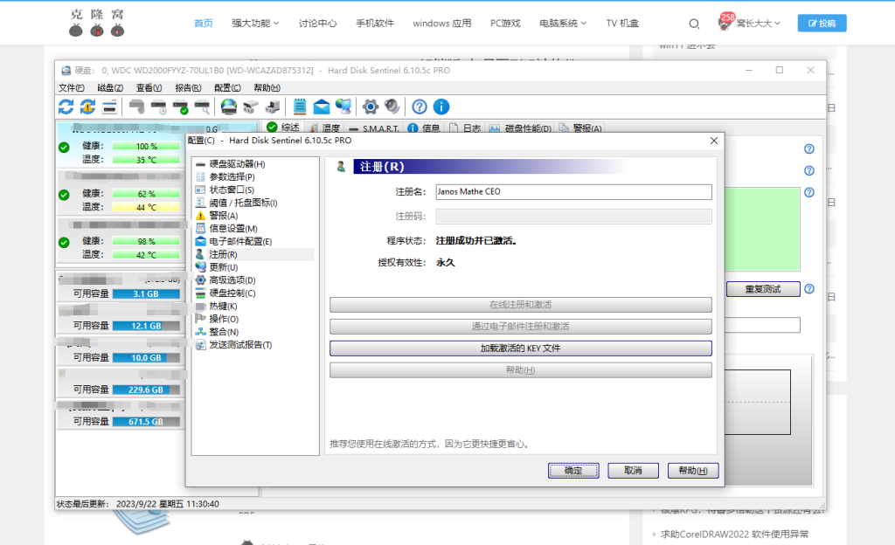Click the 克隆窝 site logo
The image size is (895, 545).
97,23
